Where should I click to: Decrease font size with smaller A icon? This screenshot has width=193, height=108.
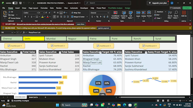[49, 13]
